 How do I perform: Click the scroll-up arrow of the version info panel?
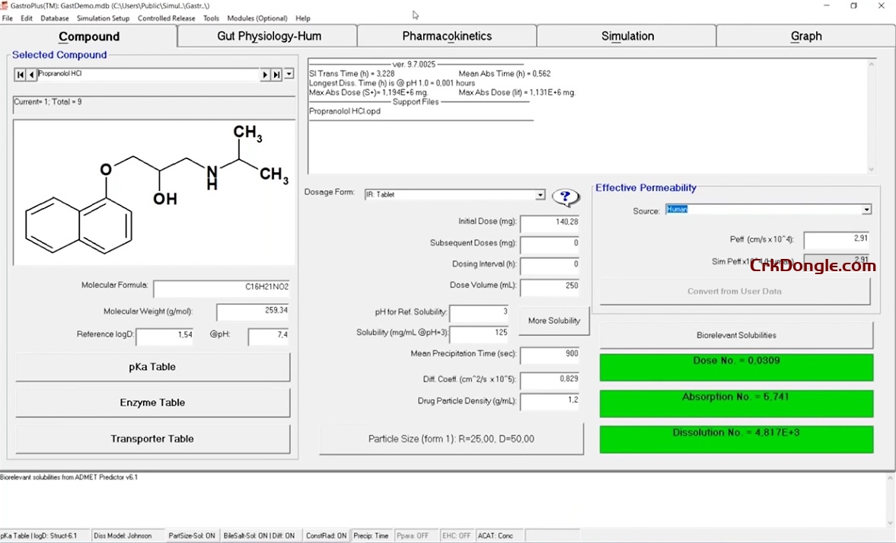[x=871, y=62]
